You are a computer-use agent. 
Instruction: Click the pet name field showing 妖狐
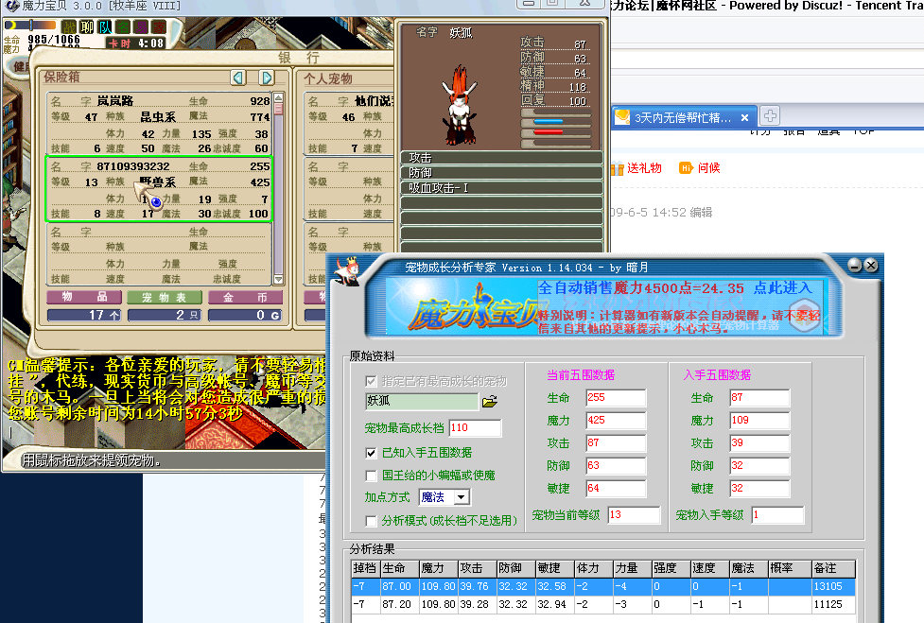click(422, 402)
